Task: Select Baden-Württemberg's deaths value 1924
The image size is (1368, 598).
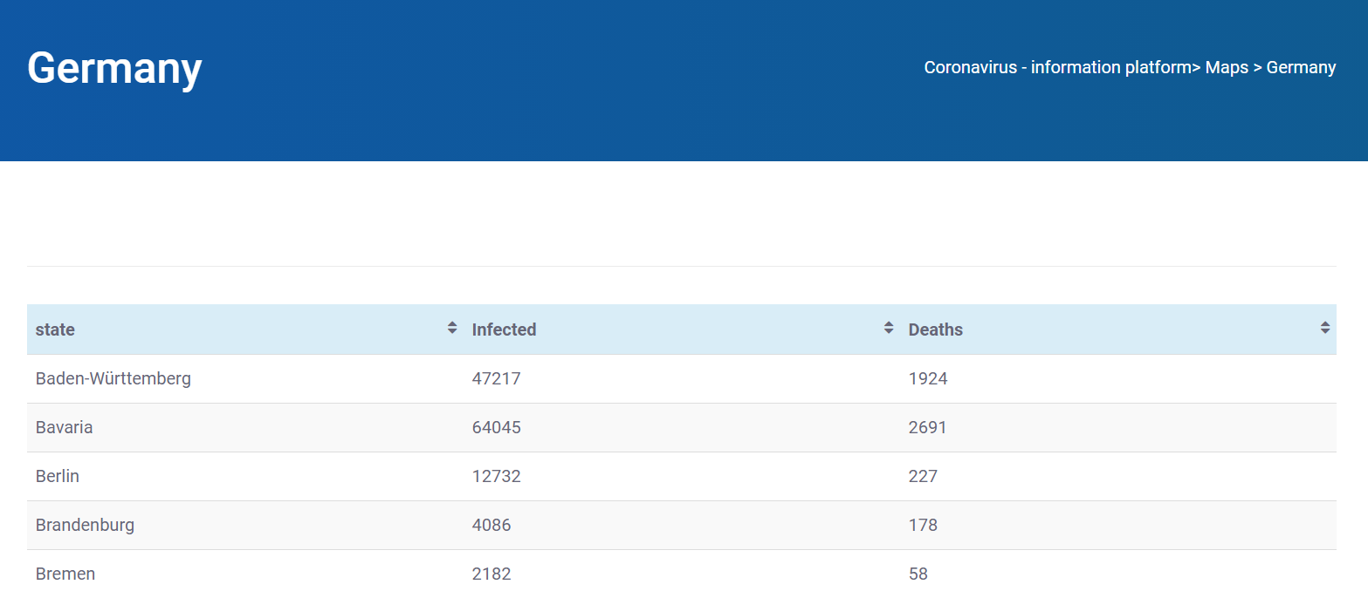Action: [x=928, y=378]
